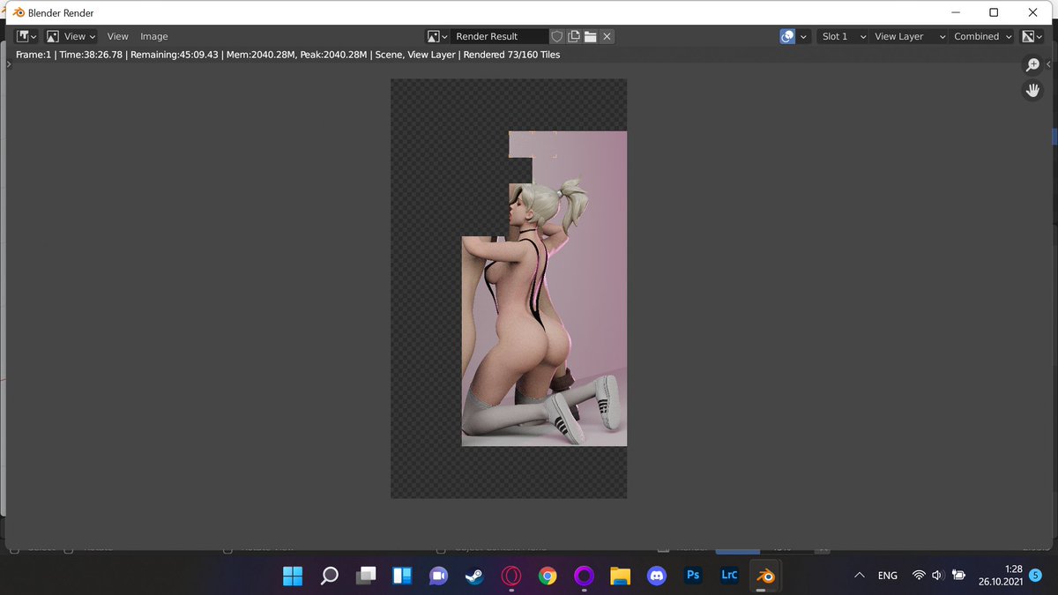Open Teams Chat from taskbar
The height and width of the screenshot is (595, 1058).
pos(438,576)
